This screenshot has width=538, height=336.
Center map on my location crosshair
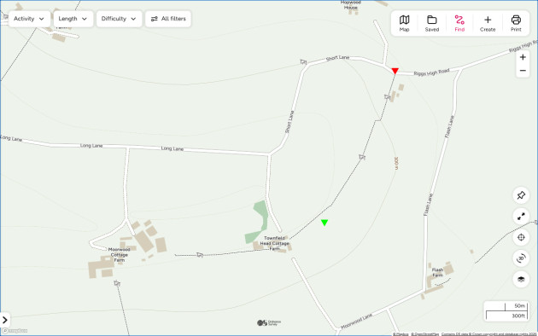[x=521, y=237]
